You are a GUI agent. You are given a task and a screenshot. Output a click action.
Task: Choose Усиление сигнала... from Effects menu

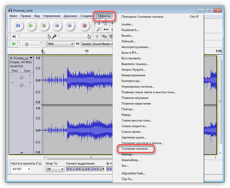pos(135,149)
